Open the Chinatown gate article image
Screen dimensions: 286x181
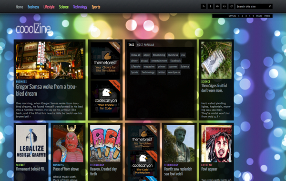click(50, 60)
